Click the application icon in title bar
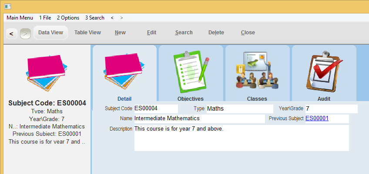 tap(8, 7)
